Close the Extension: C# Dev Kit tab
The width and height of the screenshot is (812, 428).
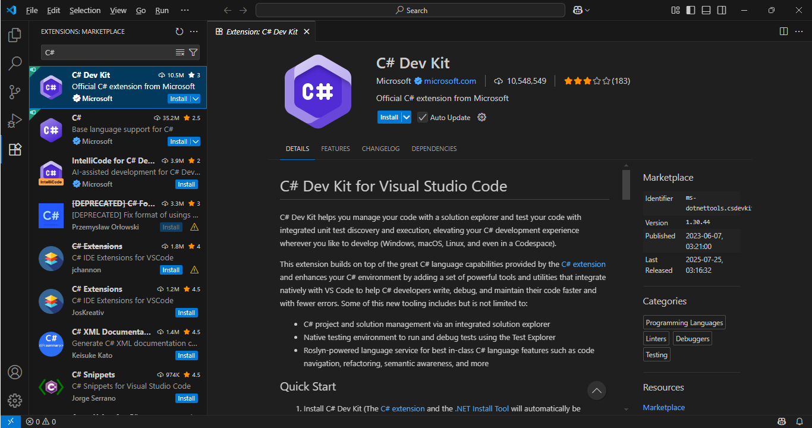307,32
